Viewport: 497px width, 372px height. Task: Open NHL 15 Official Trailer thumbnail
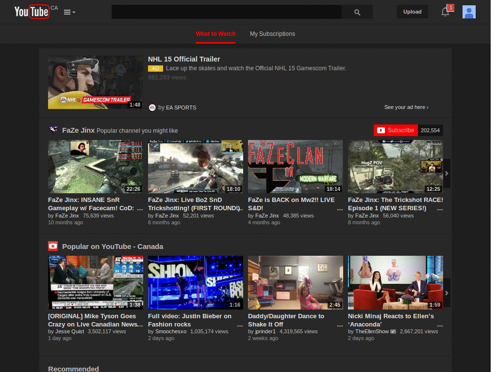pos(96,82)
